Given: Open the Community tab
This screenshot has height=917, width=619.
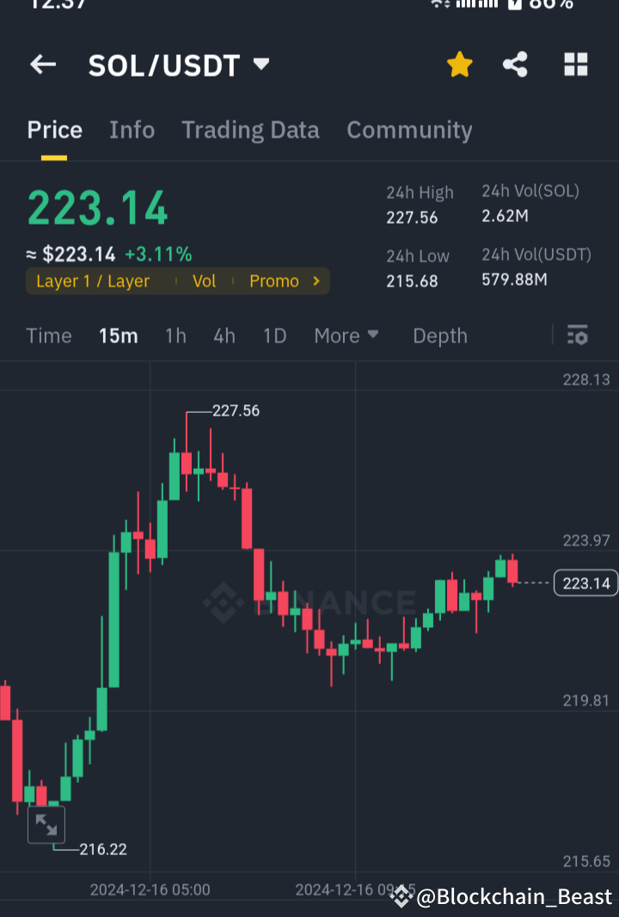Looking at the screenshot, I should pos(409,130).
